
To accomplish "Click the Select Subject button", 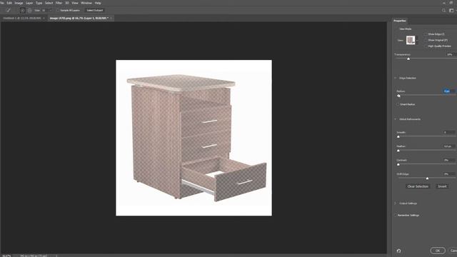I will (x=95, y=10).
